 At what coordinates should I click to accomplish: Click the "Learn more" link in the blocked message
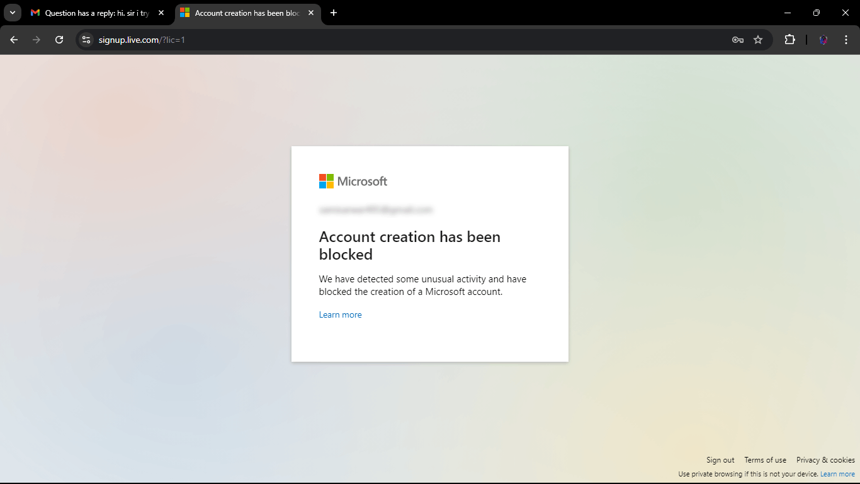[x=340, y=314]
